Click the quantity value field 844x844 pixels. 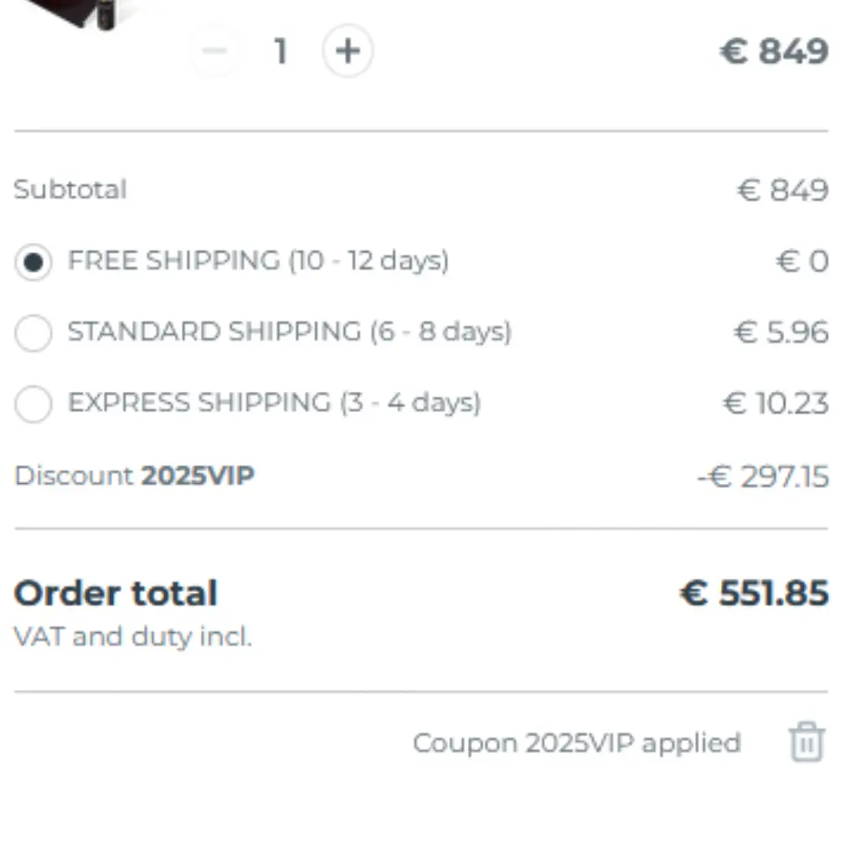point(280,50)
